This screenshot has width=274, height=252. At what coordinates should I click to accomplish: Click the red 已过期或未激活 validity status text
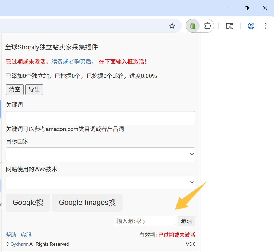click(177, 235)
